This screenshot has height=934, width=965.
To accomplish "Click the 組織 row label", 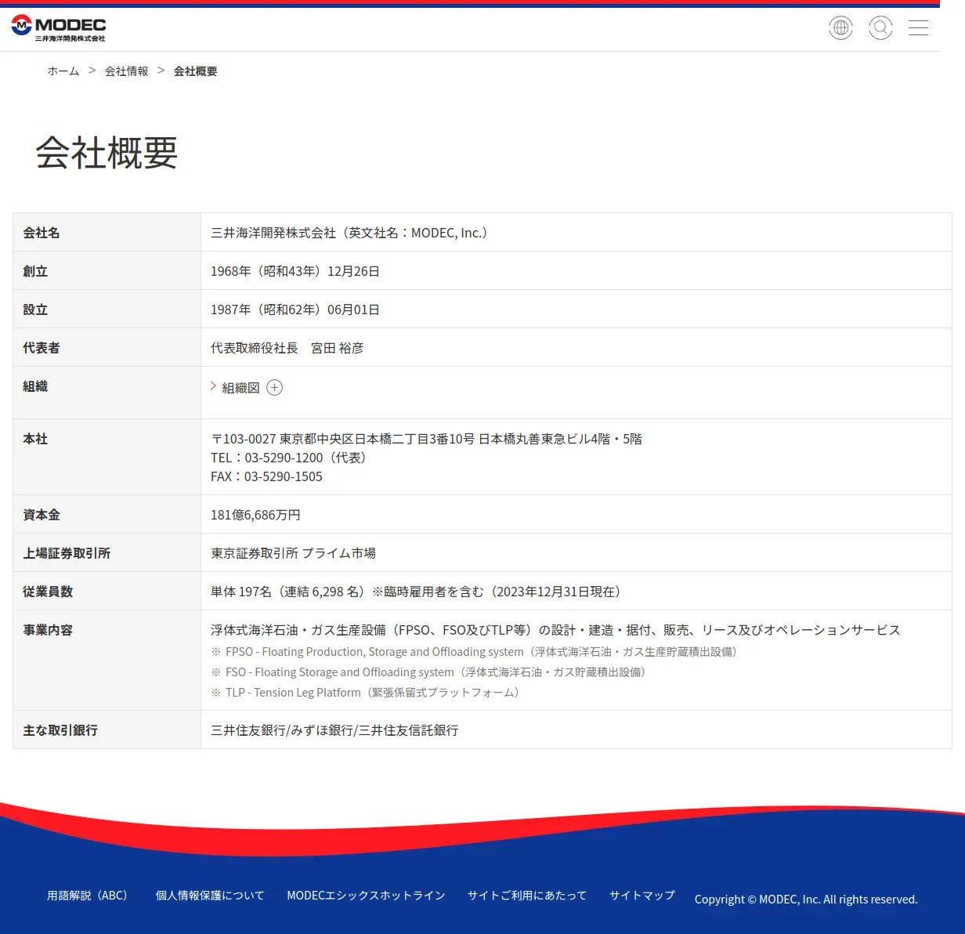I will (x=35, y=386).
